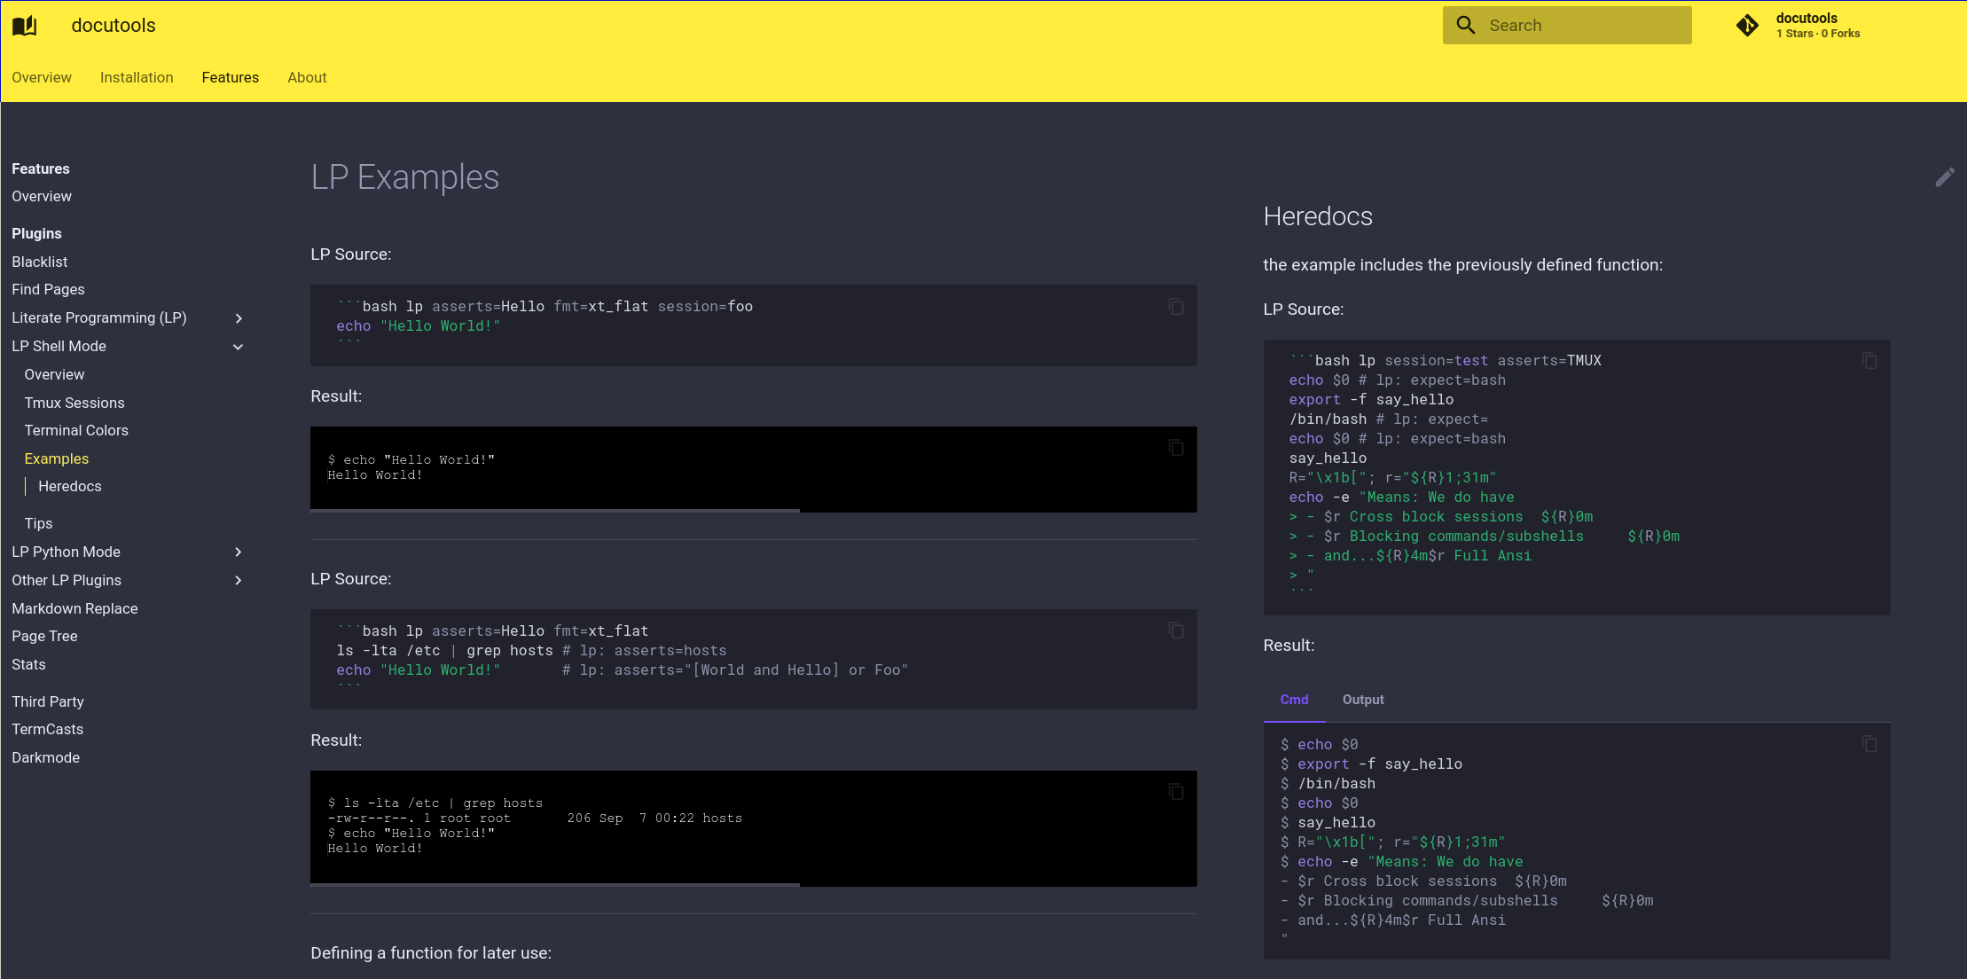Click the search magnifier icon
This screenshot has height=979, width=1967.
click(x=1465, y=25)
